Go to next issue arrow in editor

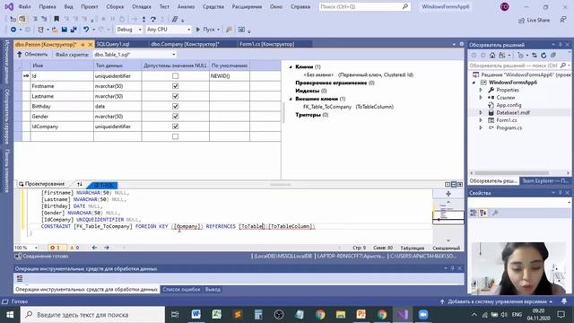coord(107,248)
